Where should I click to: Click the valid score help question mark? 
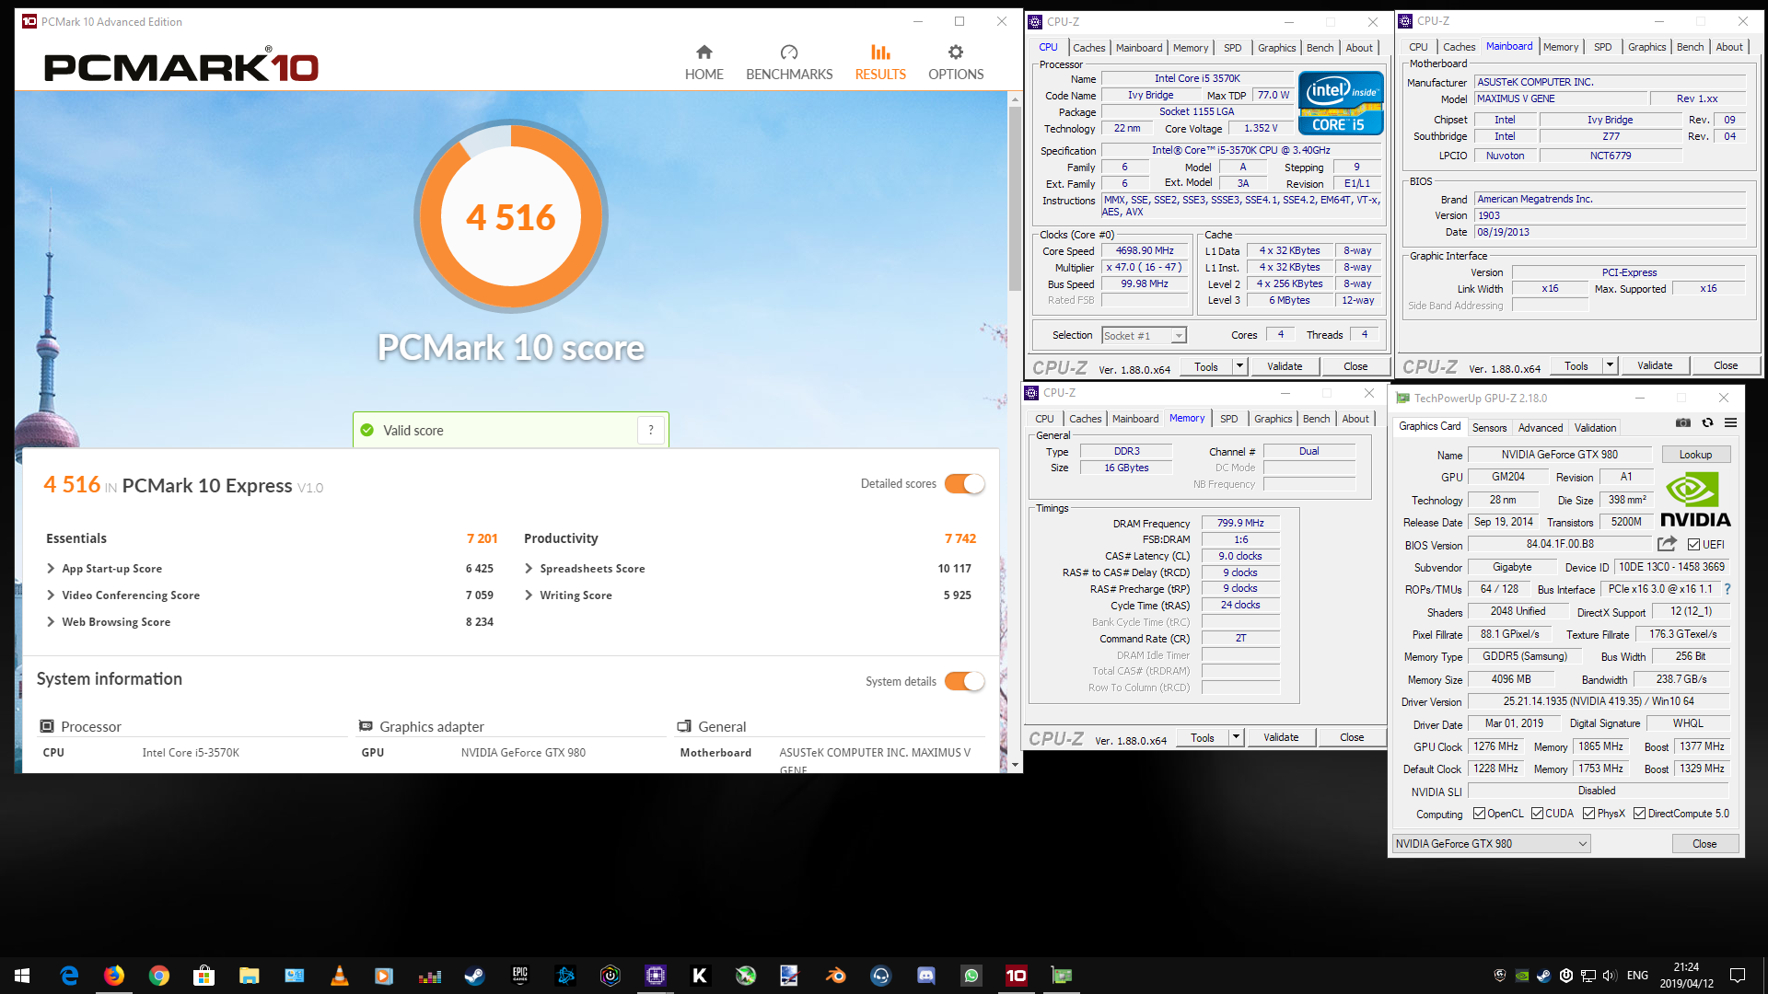pyautogui.click(x=651, y=430)
